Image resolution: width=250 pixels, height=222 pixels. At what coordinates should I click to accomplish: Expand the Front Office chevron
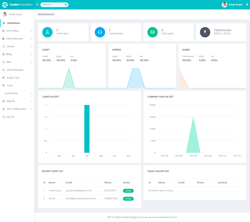click(x=32, y=31)
